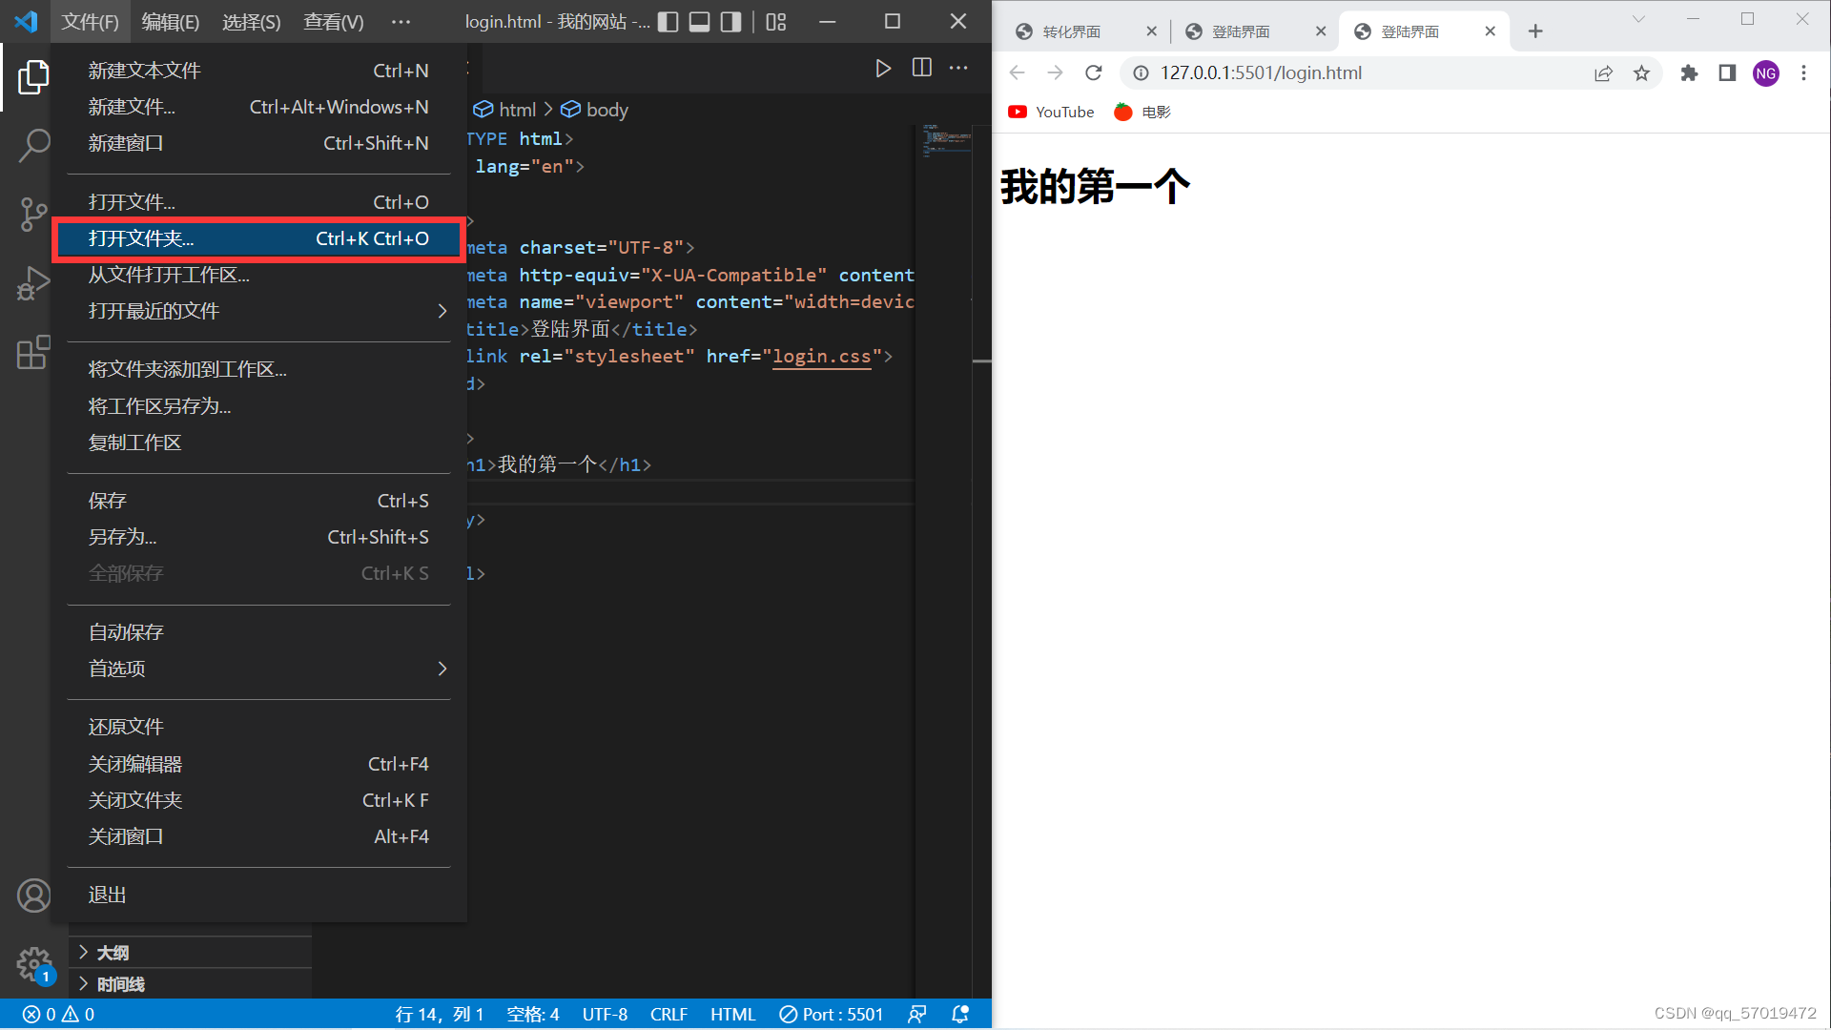Click the Run code play icon
This screenshot has height=1030, width=1831.
point(883,68)
